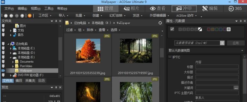Set rating 3 in metadata panel
247x102 pixels.
point(188,29)
